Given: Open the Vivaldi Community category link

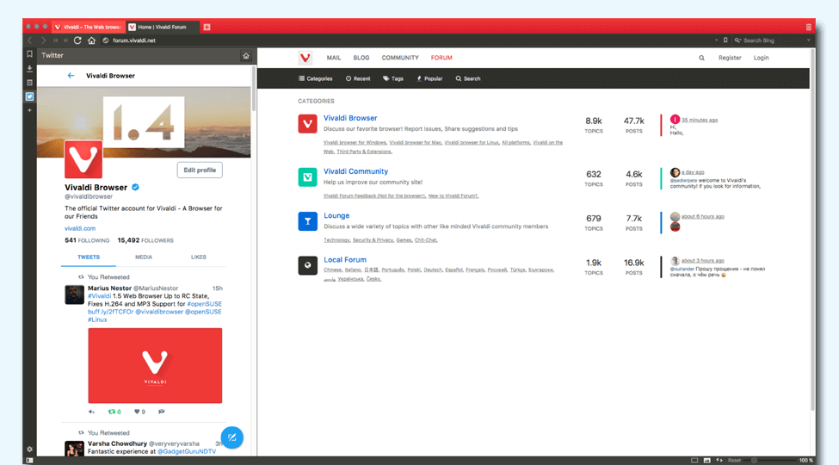Looking at the screenshot, I should click(x=356, y=171).
